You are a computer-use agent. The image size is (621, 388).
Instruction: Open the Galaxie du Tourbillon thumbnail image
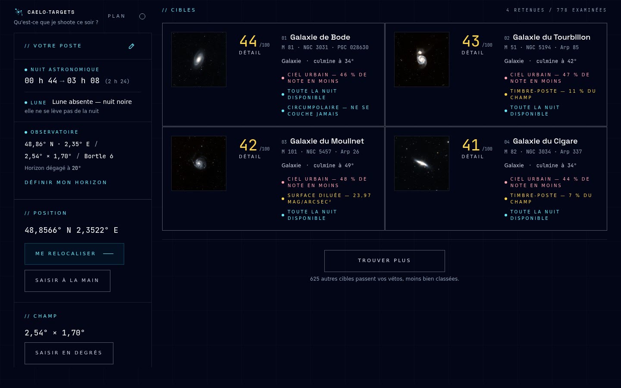click(422, 59)
